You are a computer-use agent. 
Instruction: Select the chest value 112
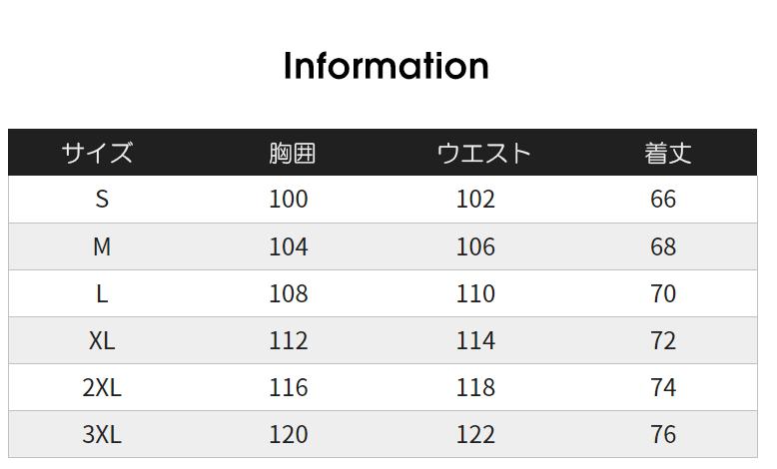289,340
